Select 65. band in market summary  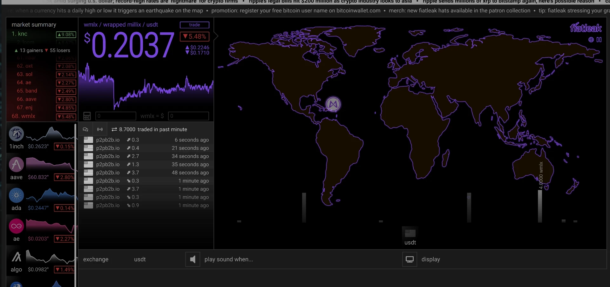(27, 91)
